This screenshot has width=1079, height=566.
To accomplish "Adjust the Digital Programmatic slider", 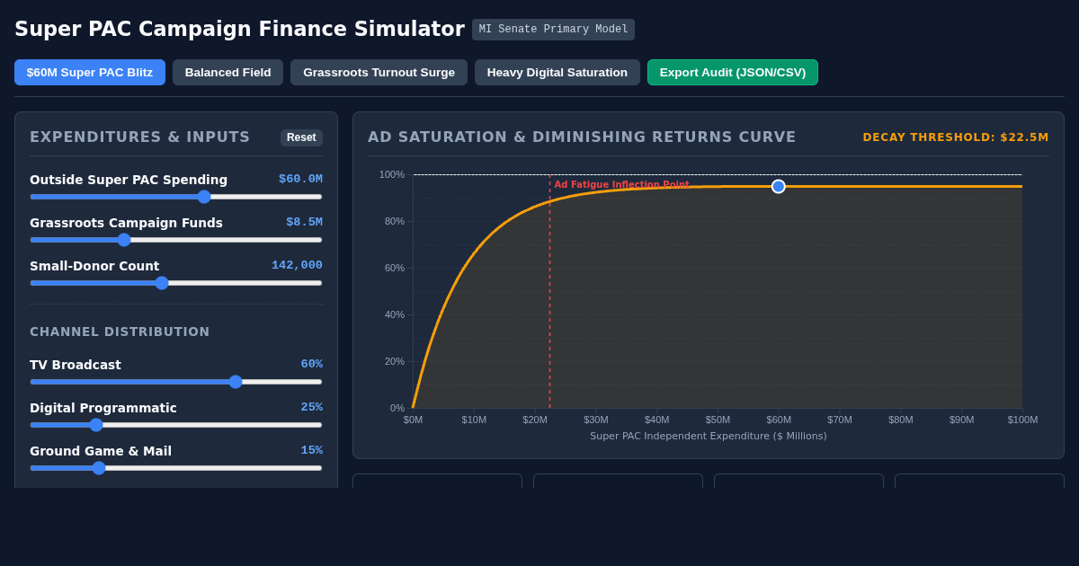I will [176, 425].
